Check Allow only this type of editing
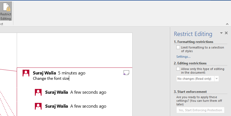This screenshot has width=231, height=116. coord(178,69)
